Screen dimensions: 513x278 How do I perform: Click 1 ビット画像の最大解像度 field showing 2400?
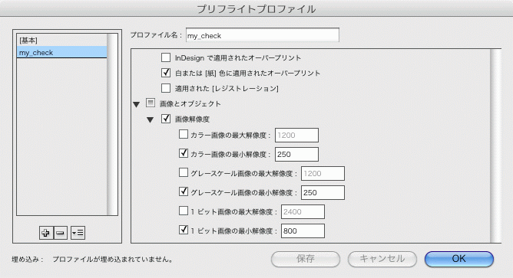coord(303,212)
